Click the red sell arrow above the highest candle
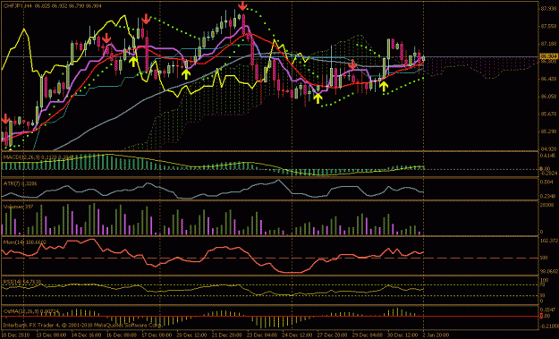The width and height of the screenshot is (559, 339). tap(242, 5)
